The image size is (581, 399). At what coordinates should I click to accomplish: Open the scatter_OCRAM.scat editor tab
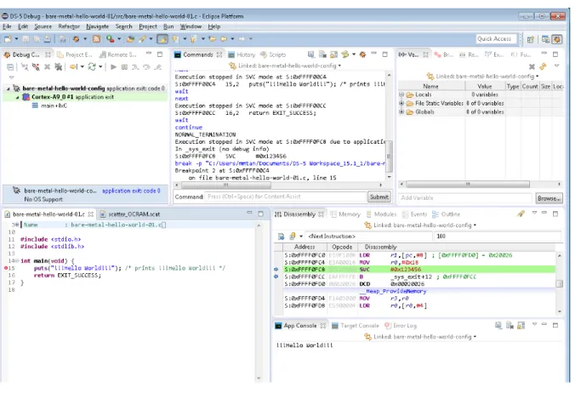click(x=130, y=214)
